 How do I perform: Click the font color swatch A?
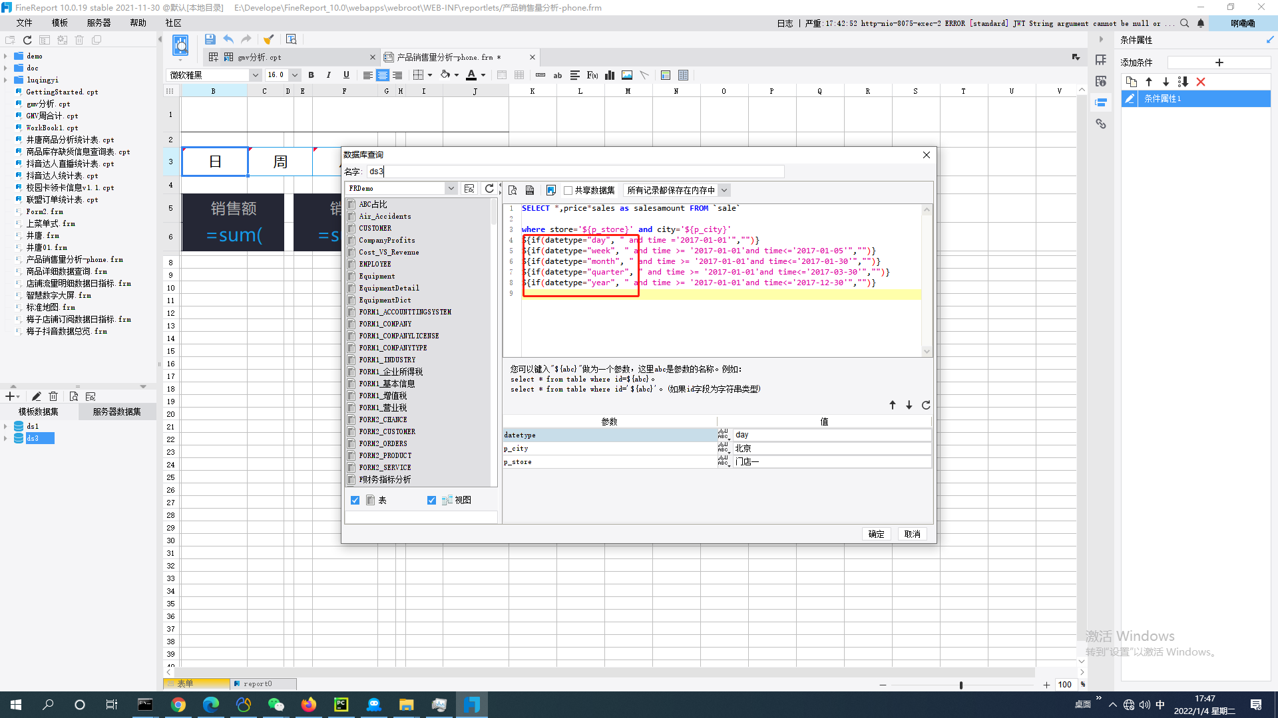click(x=471, y=75)
